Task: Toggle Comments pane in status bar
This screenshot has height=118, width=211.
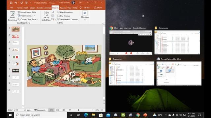Action: tap(40, 110)
